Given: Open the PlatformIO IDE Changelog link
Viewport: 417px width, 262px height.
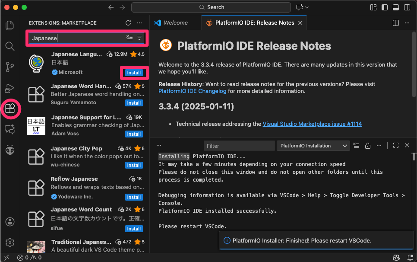Looking at the screenshot, I should click(x=192, y=91).
